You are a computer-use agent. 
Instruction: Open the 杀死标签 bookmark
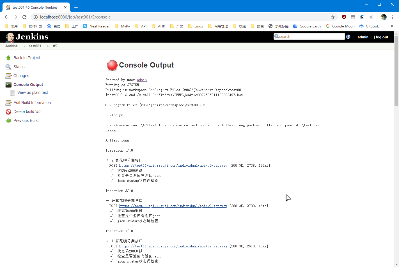click(x=278, y=26)
